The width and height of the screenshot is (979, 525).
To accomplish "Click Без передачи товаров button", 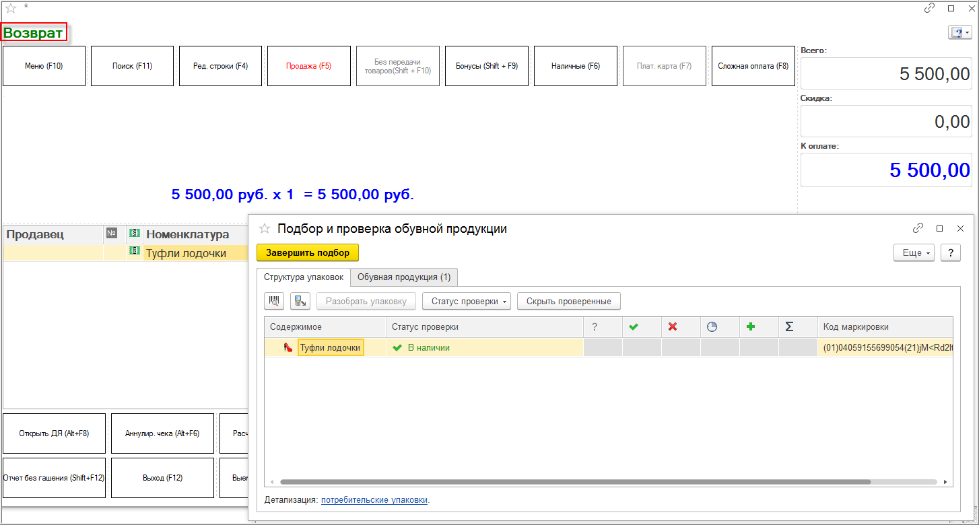I will coord(397,66).
